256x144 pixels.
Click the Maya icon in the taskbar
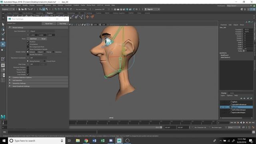pyautogui.click(x=119, y=140)
